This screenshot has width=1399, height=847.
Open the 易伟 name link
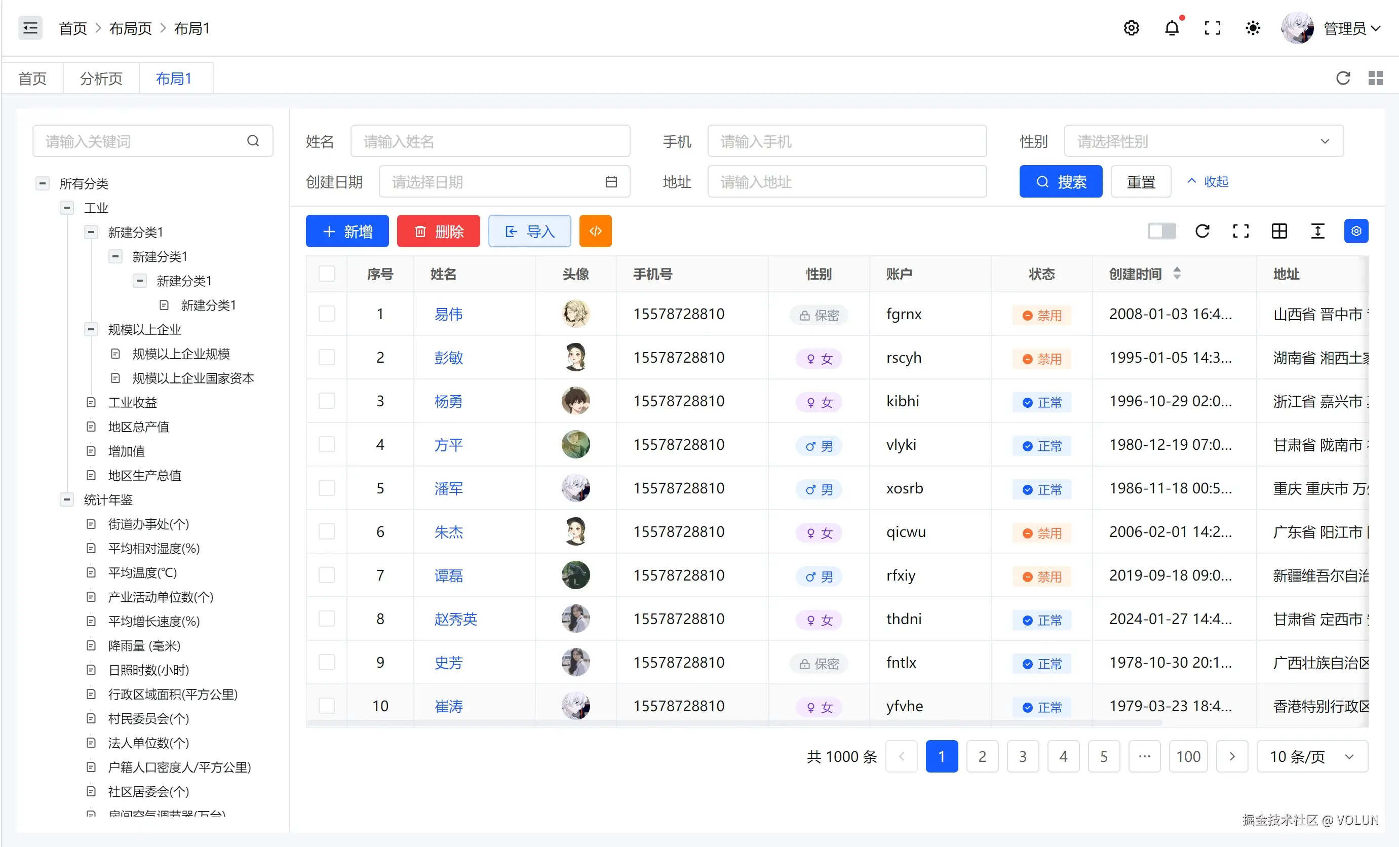point(448,314)
